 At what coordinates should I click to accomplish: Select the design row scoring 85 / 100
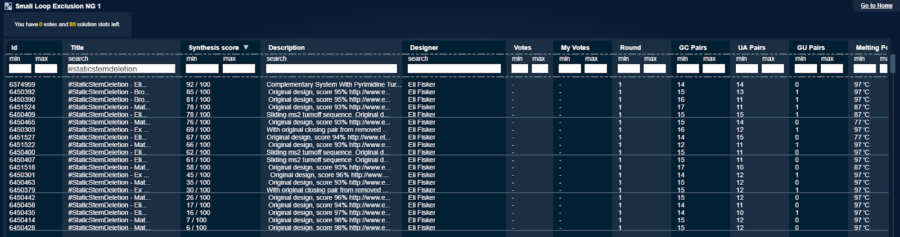pos(198,92)
